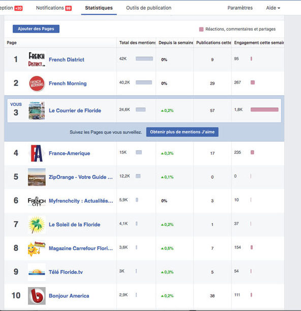Open the Outils de publication tab

tap(148, 8)
